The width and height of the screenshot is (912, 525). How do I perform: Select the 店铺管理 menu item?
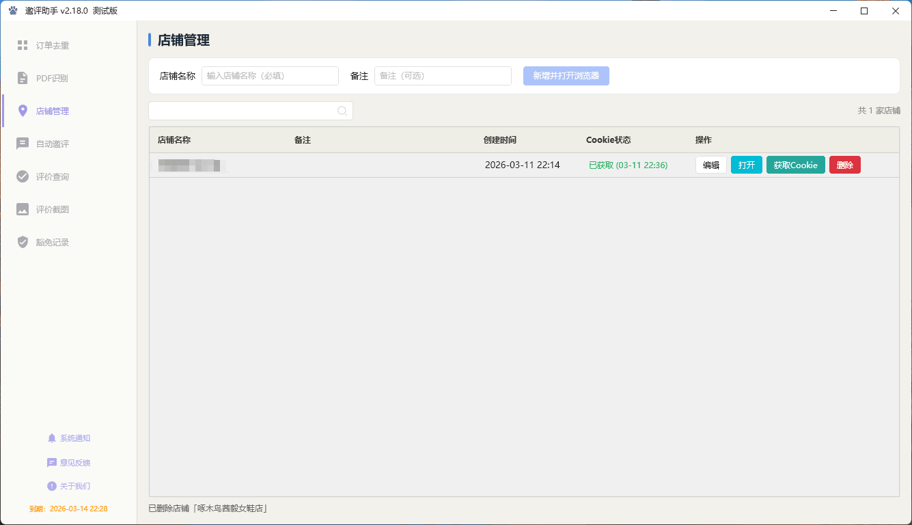click(69, 111)
